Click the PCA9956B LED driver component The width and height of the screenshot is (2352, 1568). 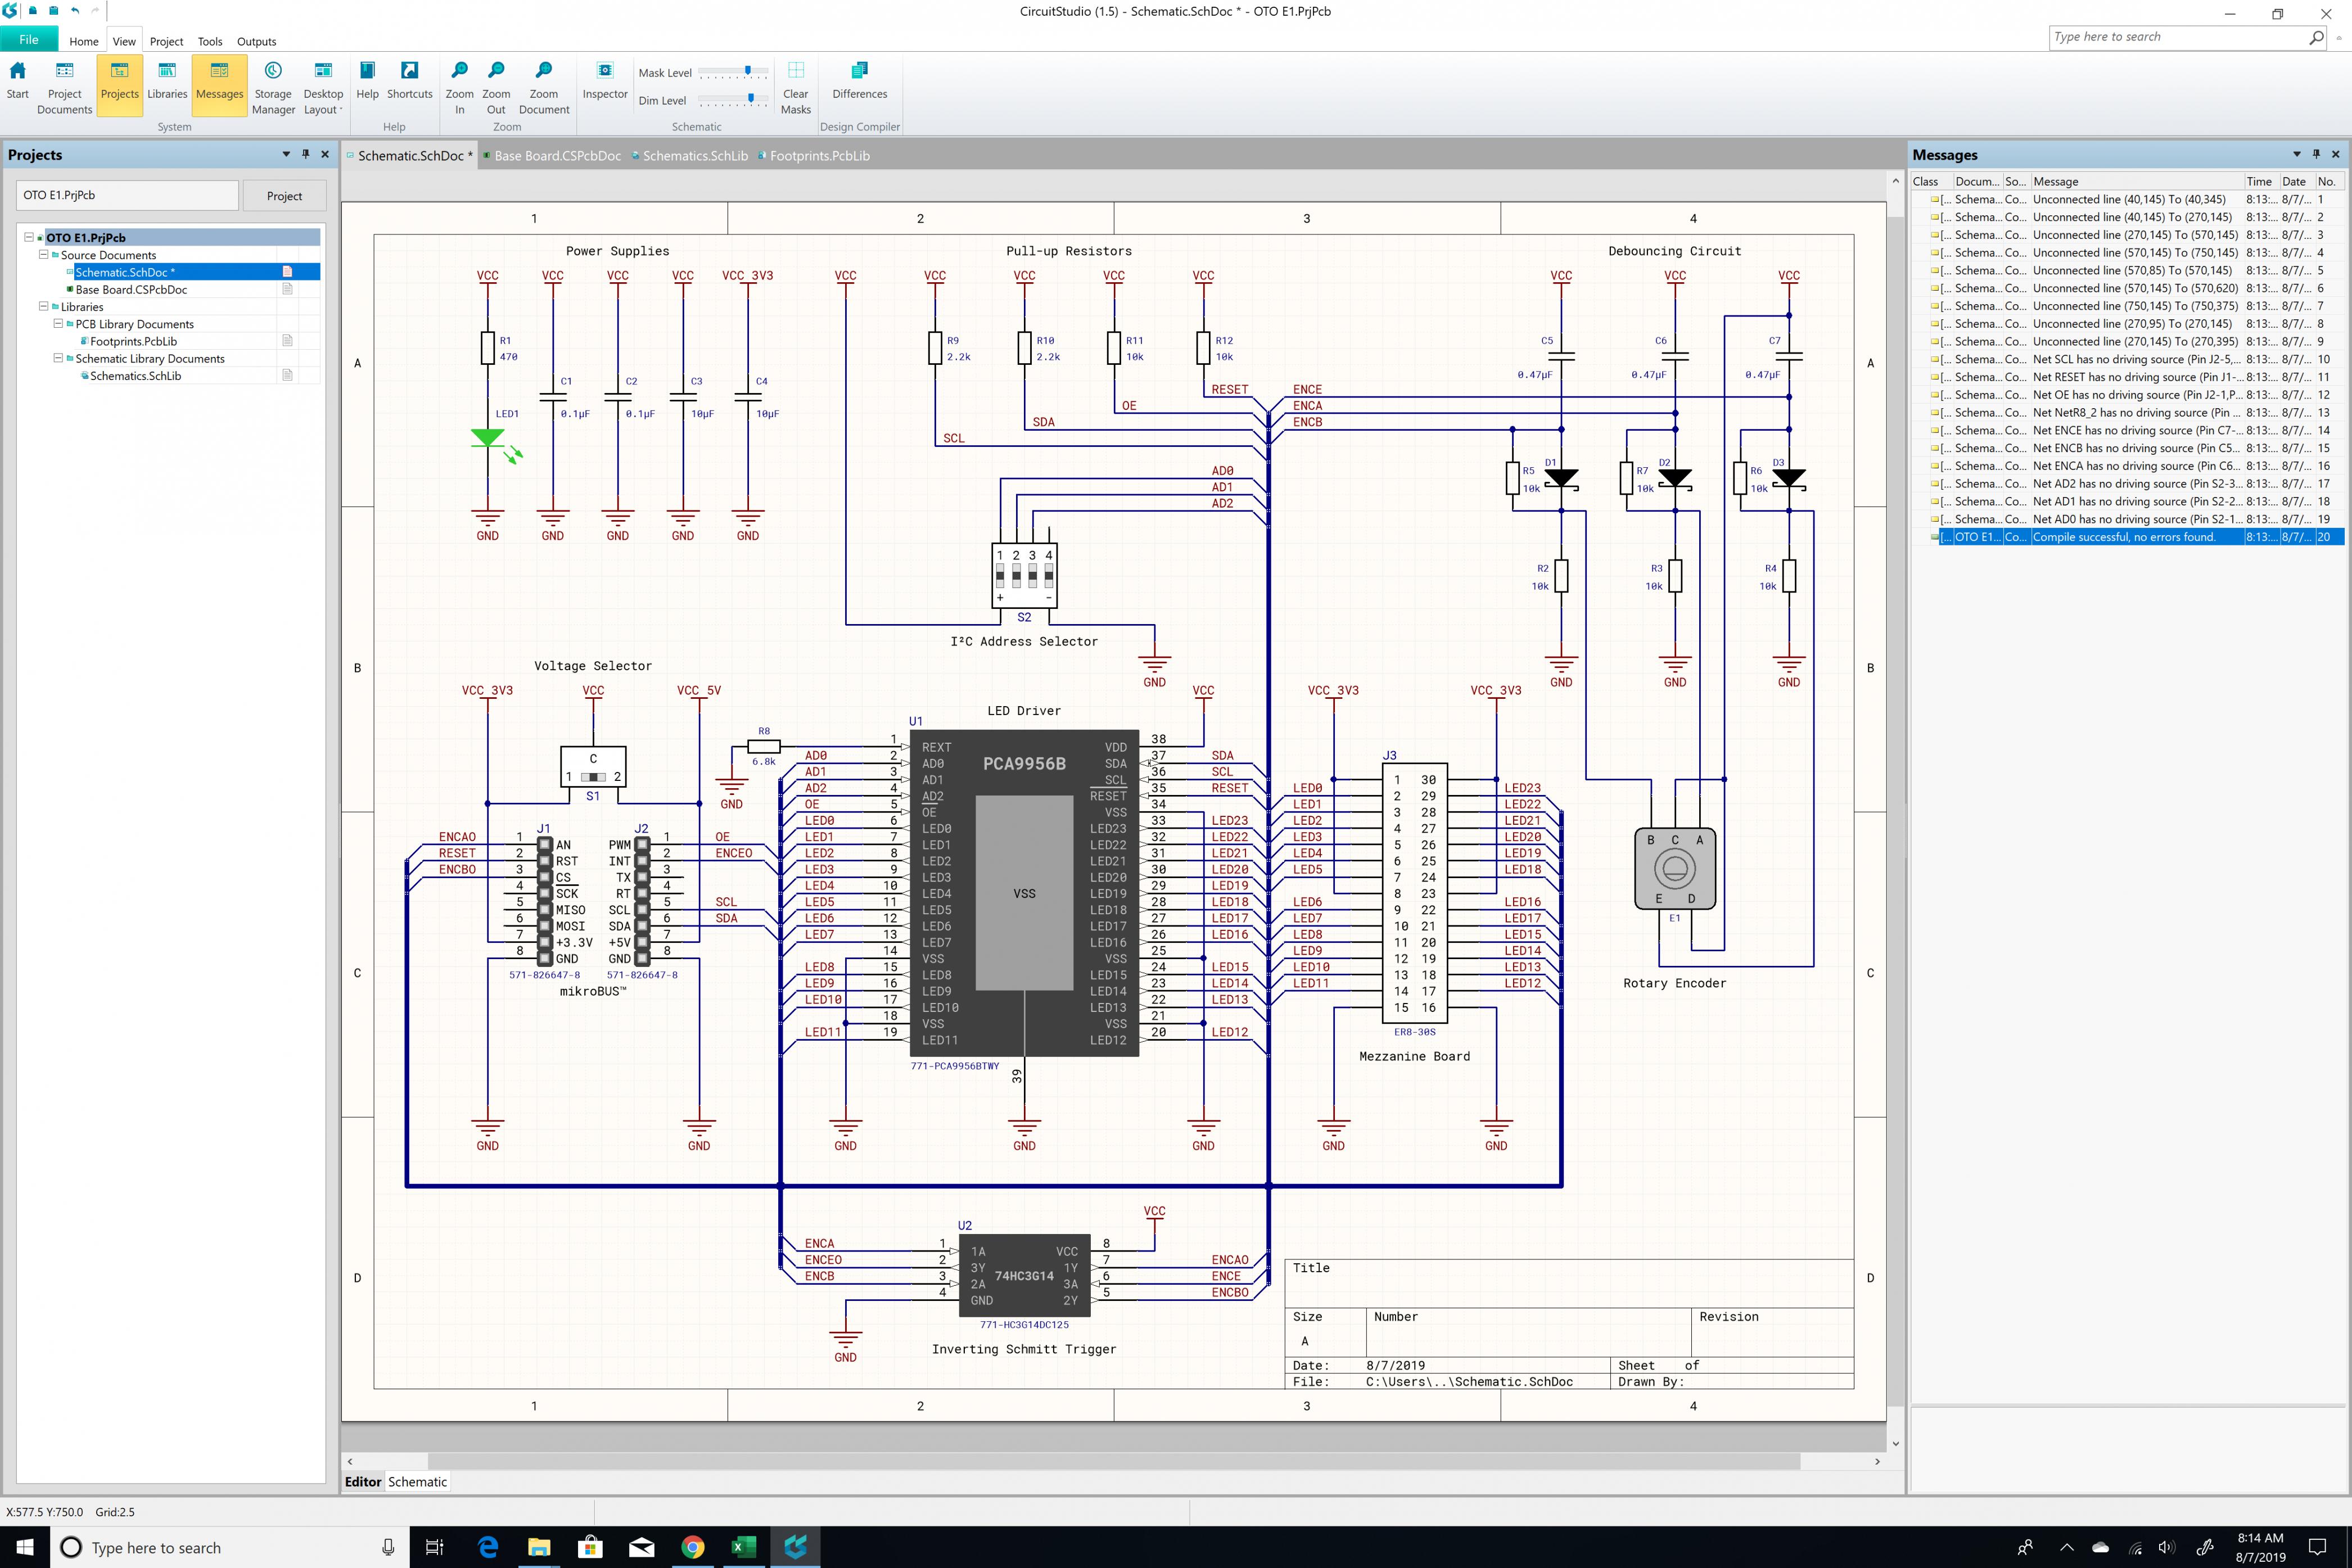point(1024,892)
